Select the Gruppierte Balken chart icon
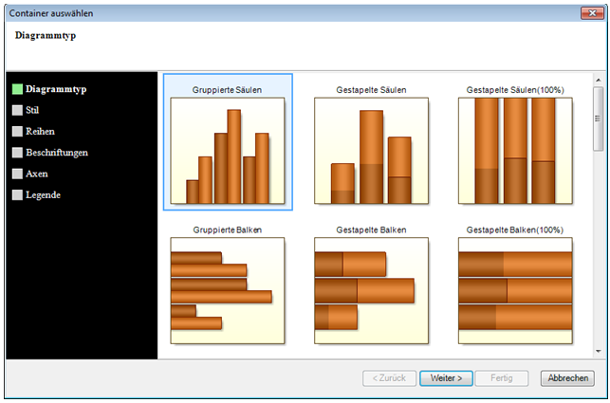The height and width of the screenshot is (403, 610). (x=228, y=290)
